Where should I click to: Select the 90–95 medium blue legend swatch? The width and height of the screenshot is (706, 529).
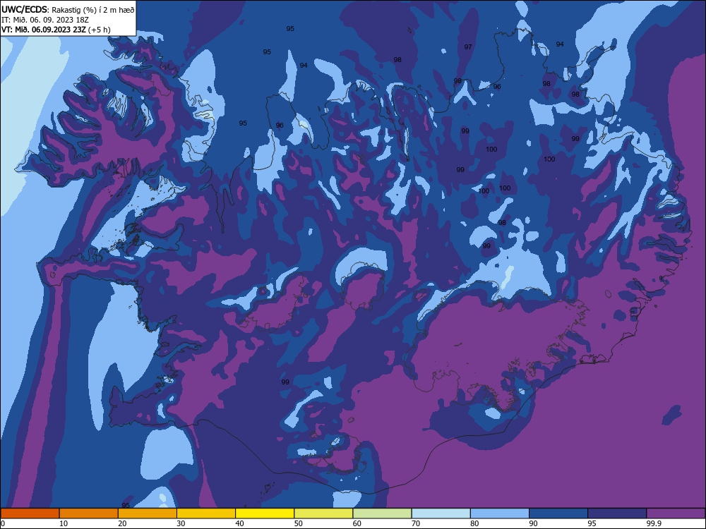click(558, 513)
